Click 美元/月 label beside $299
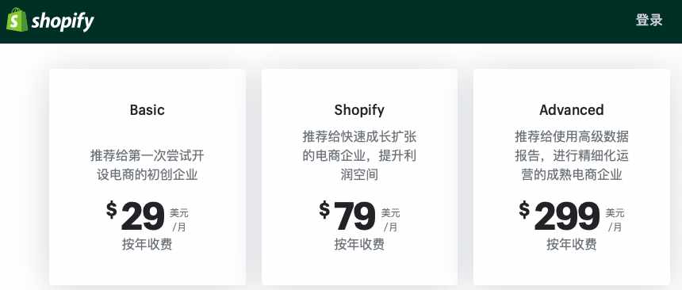The width and height of the screenshot is (682, 290). pos(615,220)
